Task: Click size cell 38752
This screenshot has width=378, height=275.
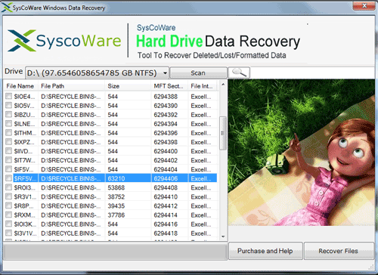Action: pyautogui.click(x=116, y=196)
